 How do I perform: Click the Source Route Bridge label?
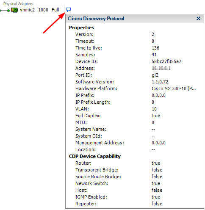(x=98, y=177)
